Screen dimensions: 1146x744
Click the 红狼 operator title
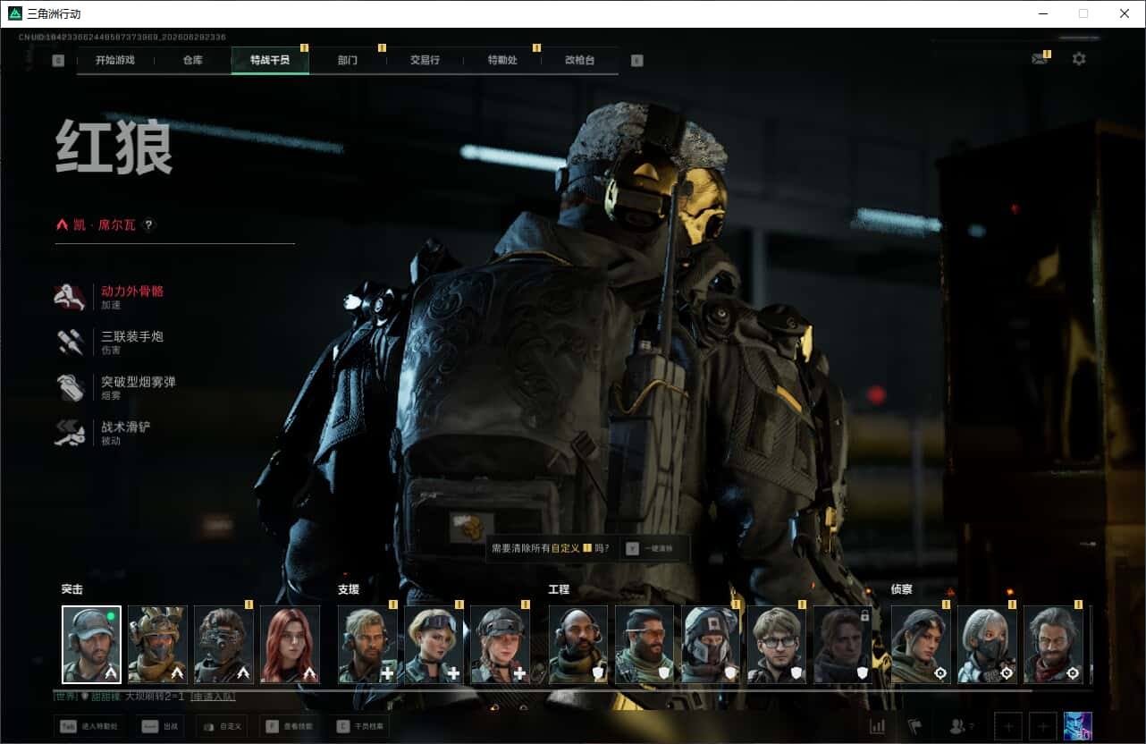pyautogui.click(x=114, y=147)
